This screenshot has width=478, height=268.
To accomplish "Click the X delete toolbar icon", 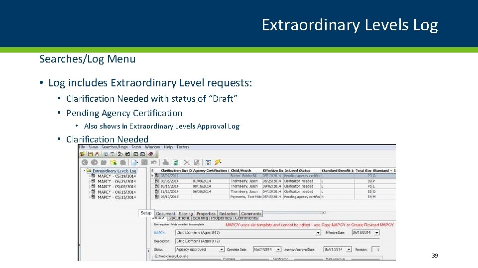I will point(187,163).
